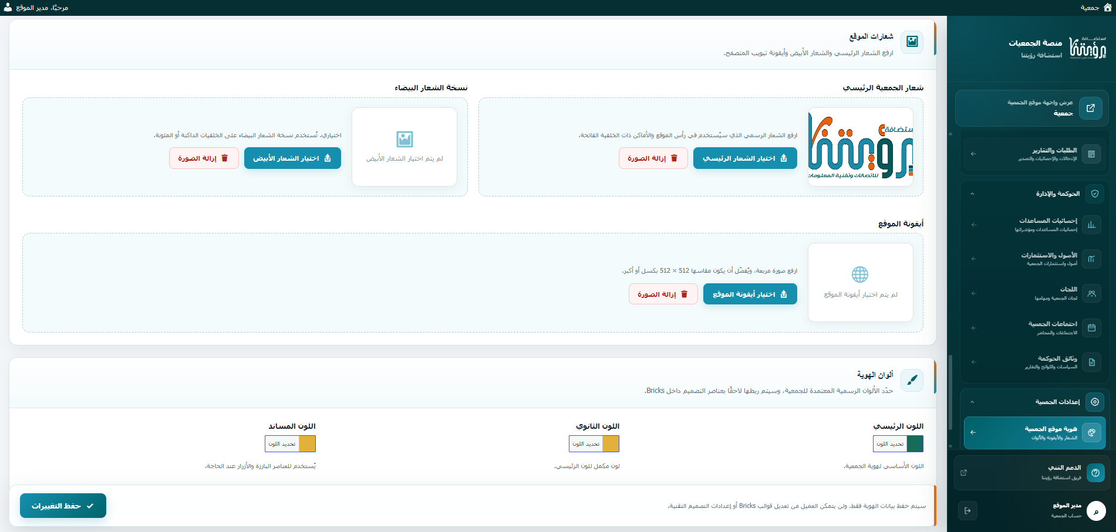Click the empty site icon placeholder
This screenshot has height=532, width=1116.
pos(861,283)
